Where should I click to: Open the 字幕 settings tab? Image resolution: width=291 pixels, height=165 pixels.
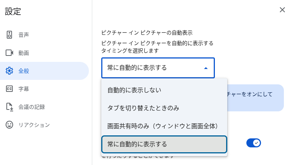pyautogui.click(x=24, y=89)
